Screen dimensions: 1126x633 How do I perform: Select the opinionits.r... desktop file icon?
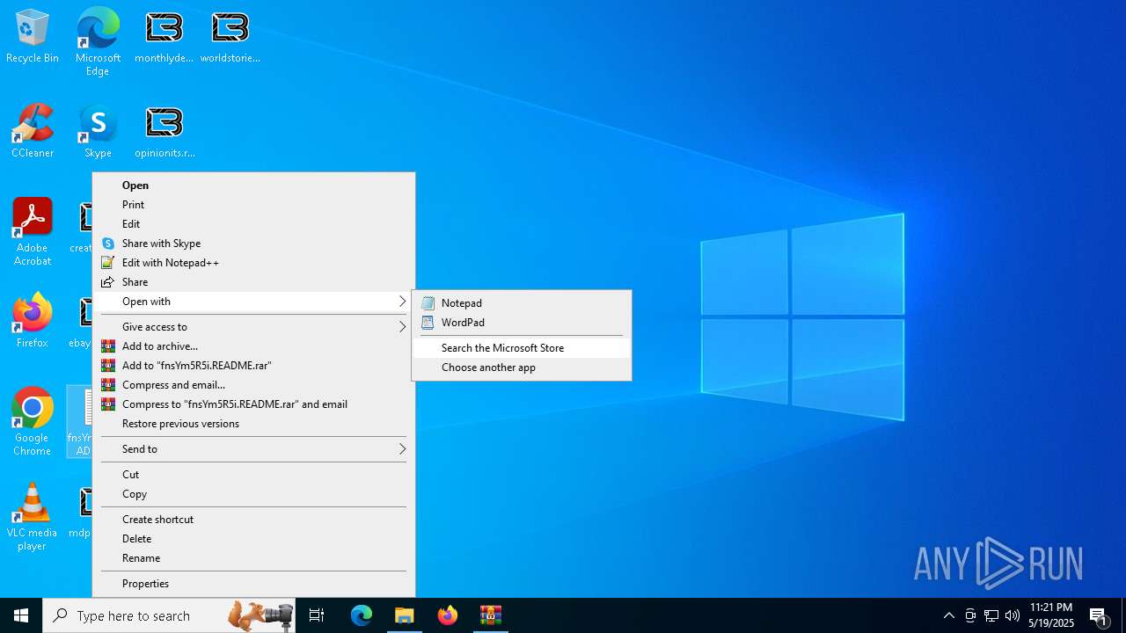pyautogui.click(x=164, y=132)
